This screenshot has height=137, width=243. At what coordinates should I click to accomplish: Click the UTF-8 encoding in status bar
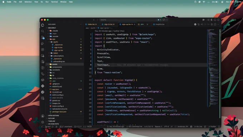166,126
